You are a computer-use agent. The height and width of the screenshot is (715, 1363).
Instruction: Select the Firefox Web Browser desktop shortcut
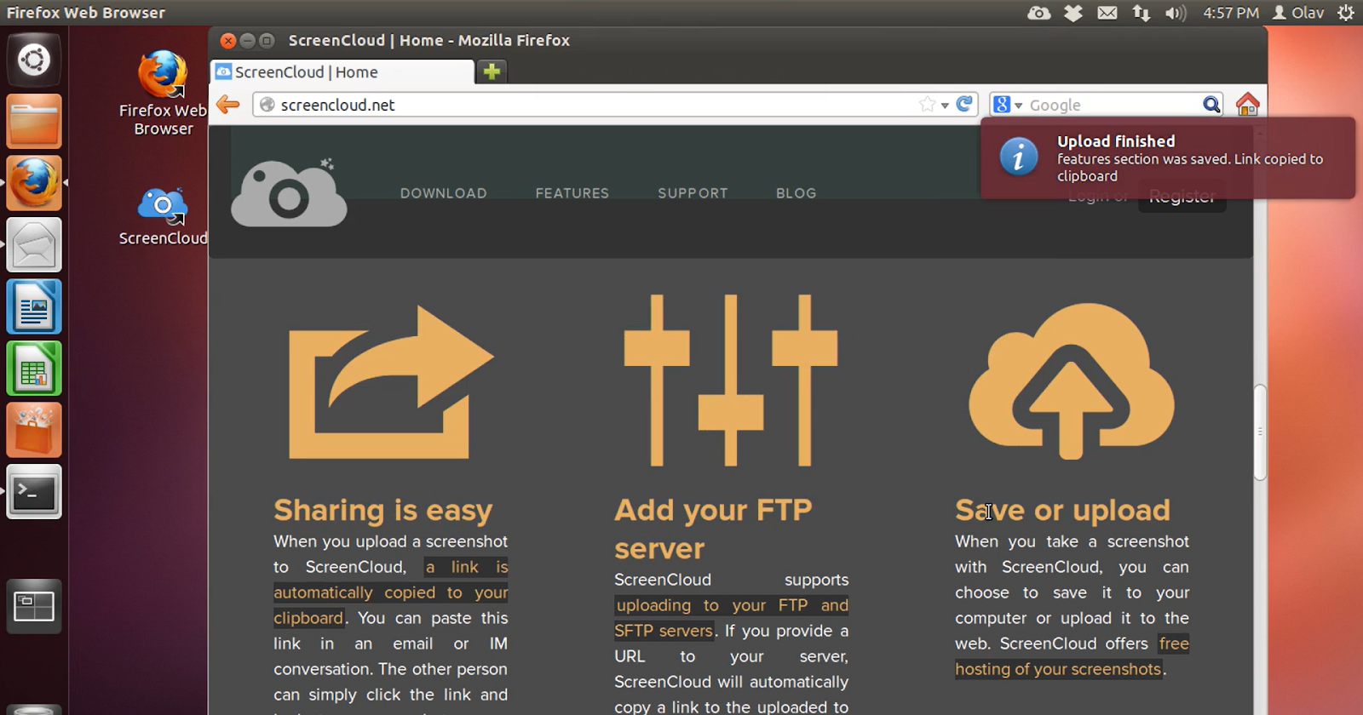point(163,93)
